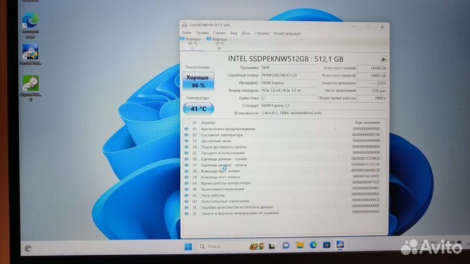
Task: Click CrystalDiskInfo taskbar icon
Action: point(340,245)
